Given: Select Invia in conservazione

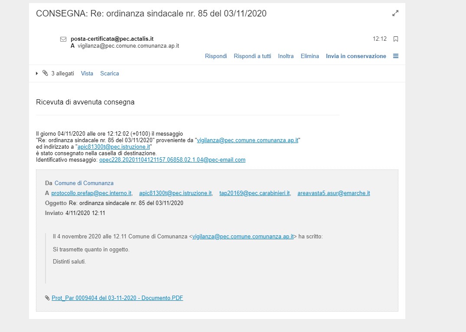Looking at the screenshot, I should (x=356, y=56).
